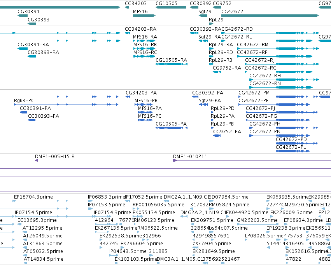This screenshot has width=331, height=265.
Task: Open transcript CG42672-RL label
Action: (x=236, y=37)
